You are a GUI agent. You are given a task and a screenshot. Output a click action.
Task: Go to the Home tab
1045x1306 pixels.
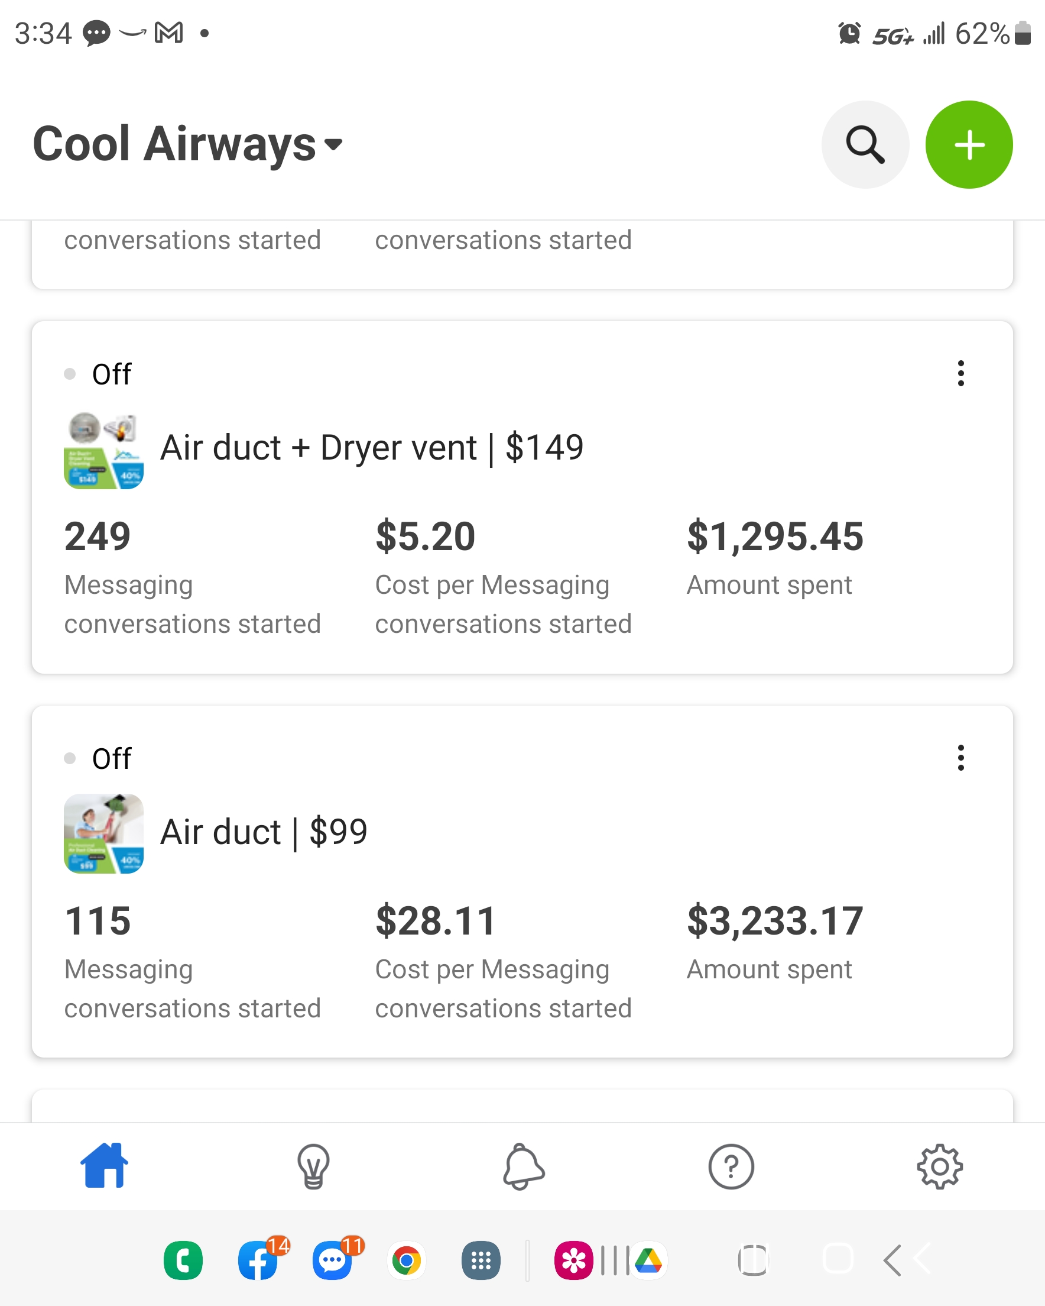tap(104, 1166)
